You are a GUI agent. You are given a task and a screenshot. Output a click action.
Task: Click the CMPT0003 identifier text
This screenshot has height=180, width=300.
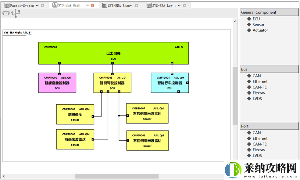(106, 77)
